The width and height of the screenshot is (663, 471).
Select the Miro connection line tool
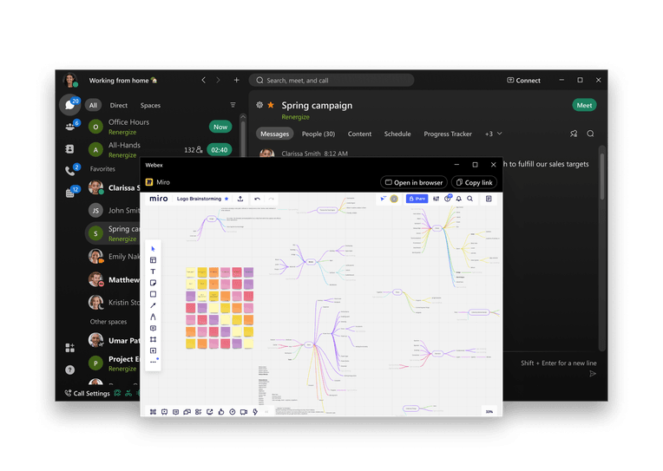(x=153, y=305)
